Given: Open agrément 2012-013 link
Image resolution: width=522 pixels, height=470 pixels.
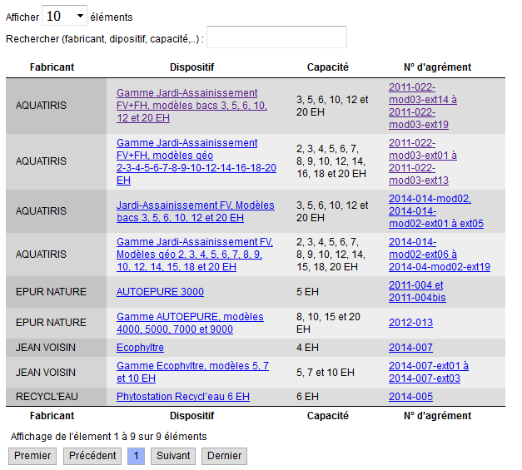Looking at the screenshot, I should pos(410,323).
